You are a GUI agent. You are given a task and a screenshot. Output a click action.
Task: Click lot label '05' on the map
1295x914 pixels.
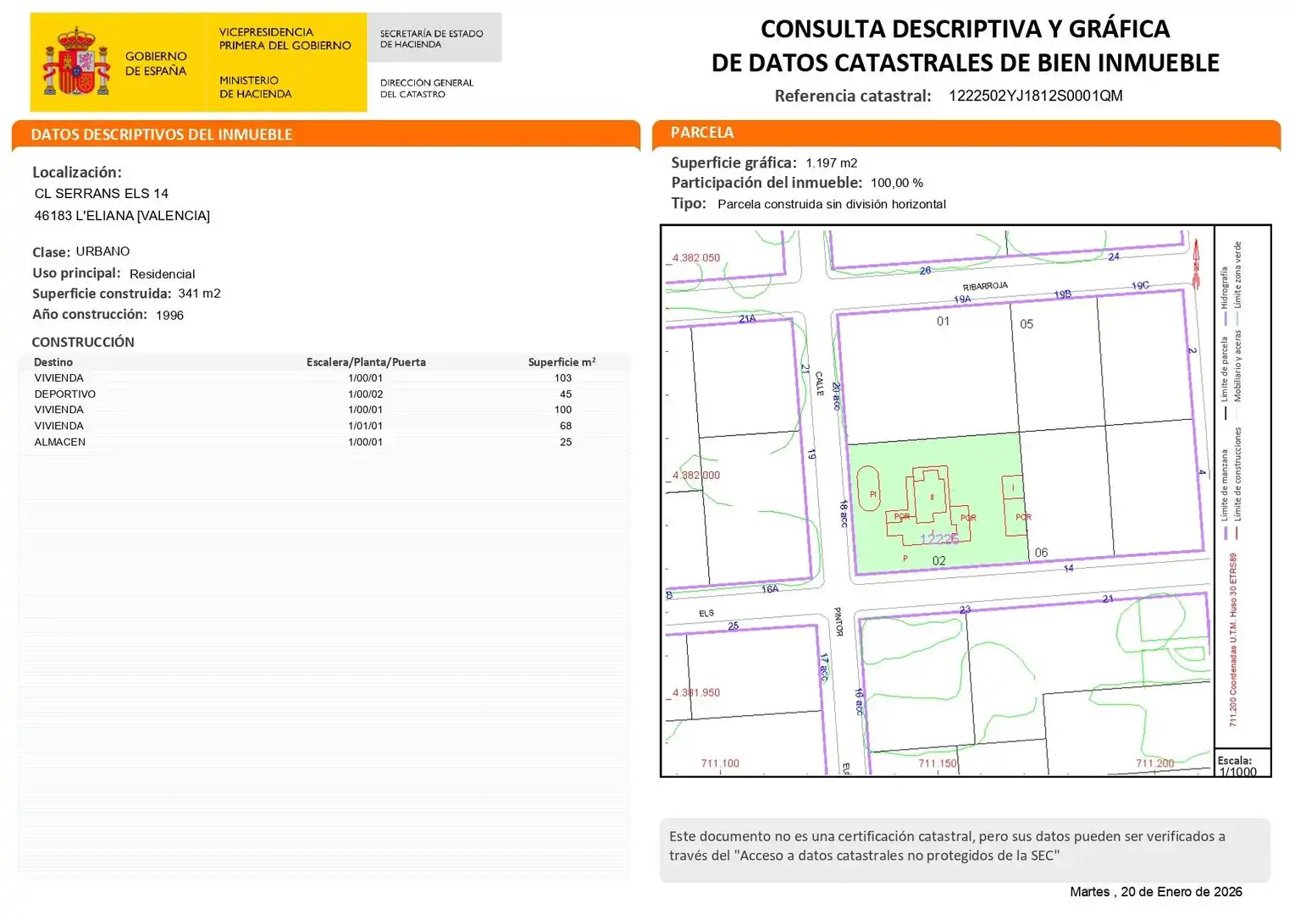point(1027,324)
